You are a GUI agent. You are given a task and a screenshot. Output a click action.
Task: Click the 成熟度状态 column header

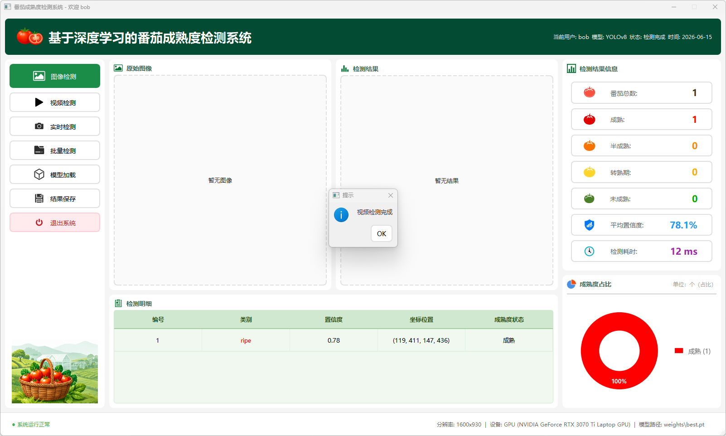point(509,320)
